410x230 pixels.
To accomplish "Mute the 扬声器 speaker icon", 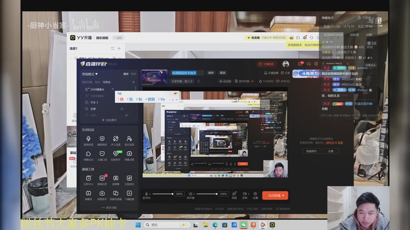I will [190, 194].
